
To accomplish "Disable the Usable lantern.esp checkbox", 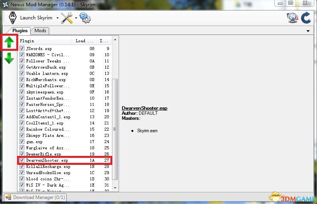I will (x=22, y=73).
